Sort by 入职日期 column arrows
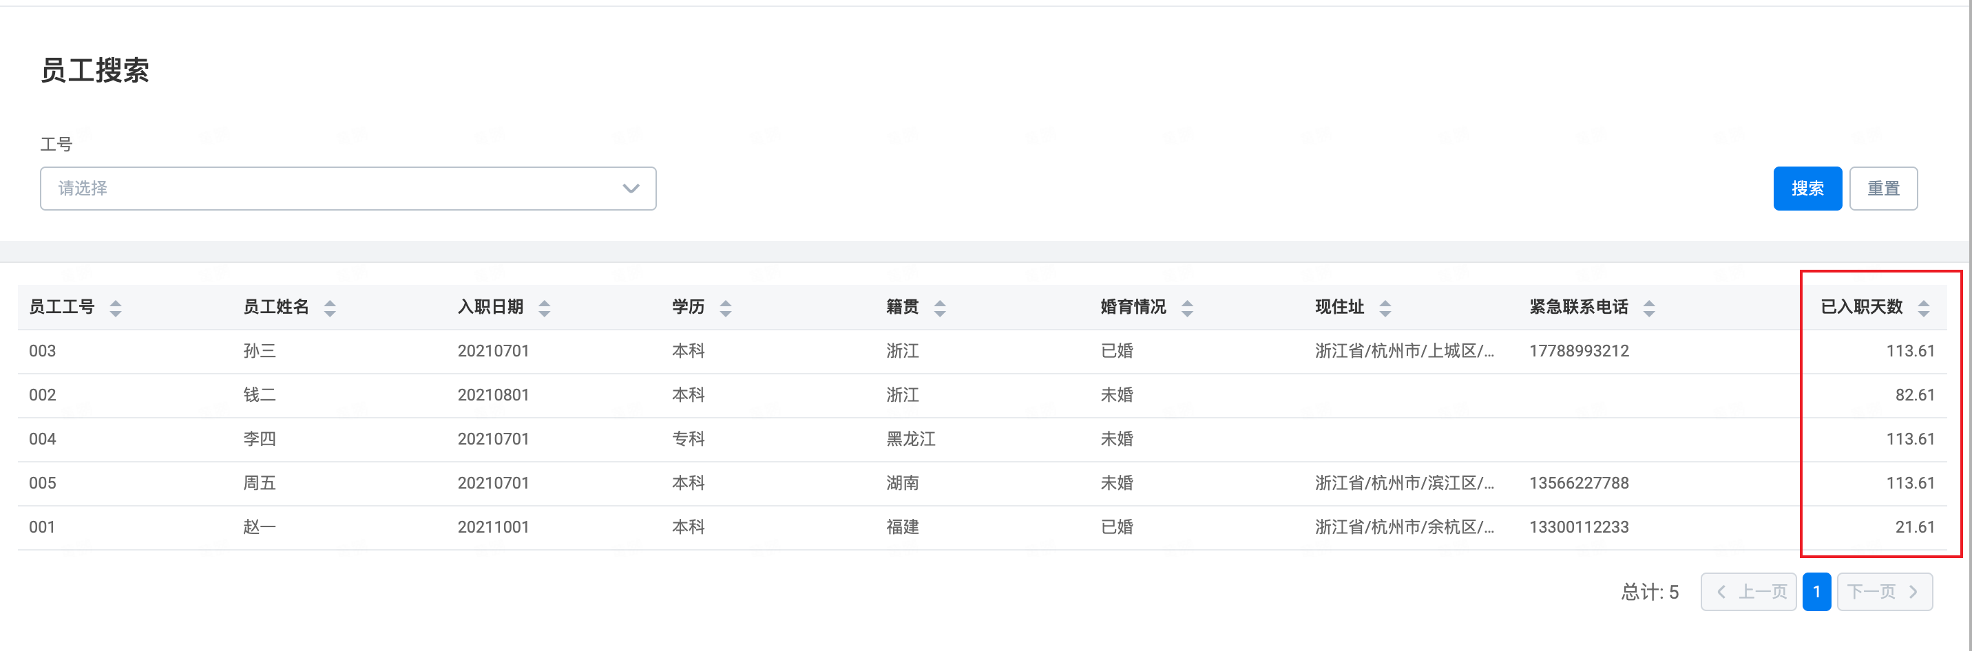The height and width of the screenshot is (651, 1972). [x=544, y=308]
